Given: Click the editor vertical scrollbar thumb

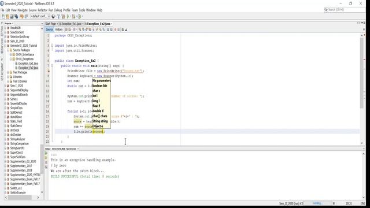Looking at the screenshot, I should 362,73.
